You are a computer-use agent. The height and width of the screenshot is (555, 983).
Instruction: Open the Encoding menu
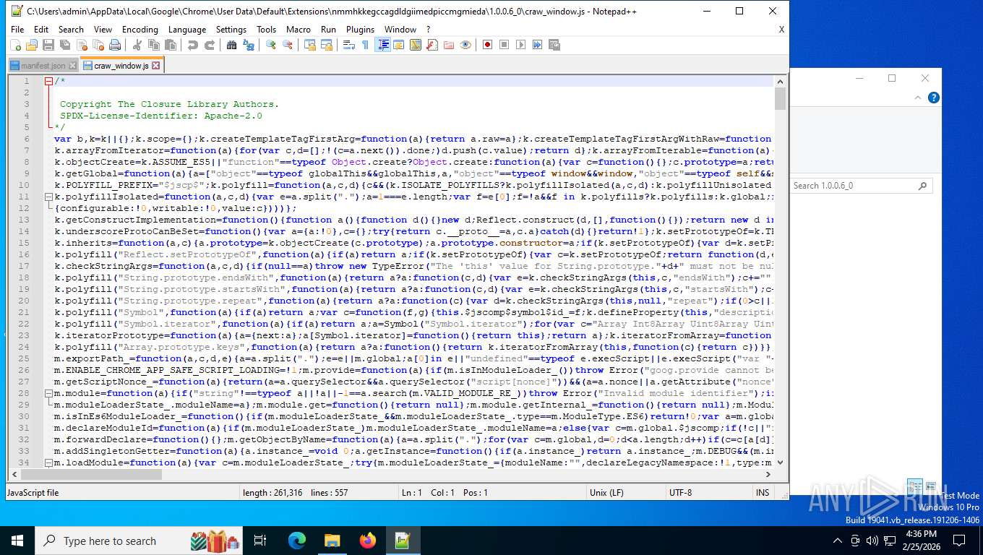pyautogui.click(x=140, y=30)
